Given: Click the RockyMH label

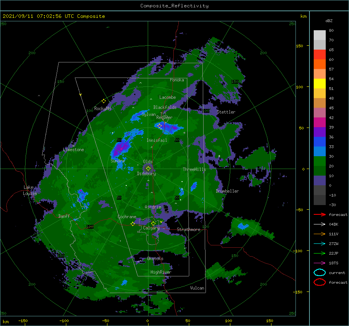Looking at the screenshot, I should [102, 109].
